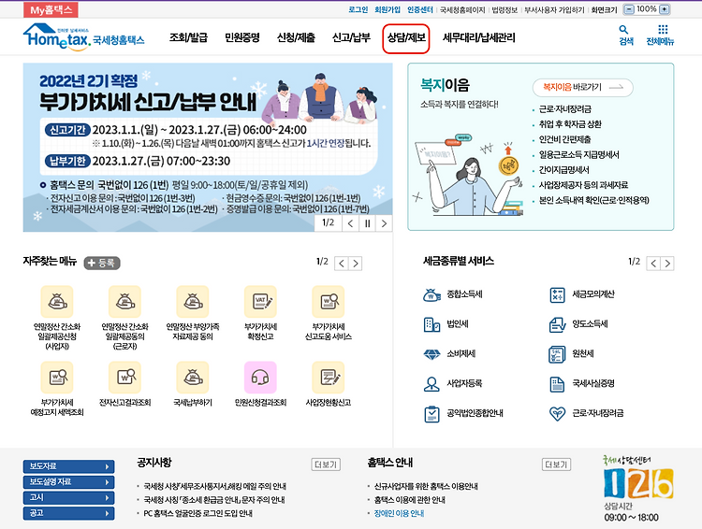702x529 pixels.
Task: Click 더보기 next to 공지사항
Action: 326,465
